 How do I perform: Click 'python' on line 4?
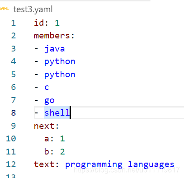click(x=60, y=62)
